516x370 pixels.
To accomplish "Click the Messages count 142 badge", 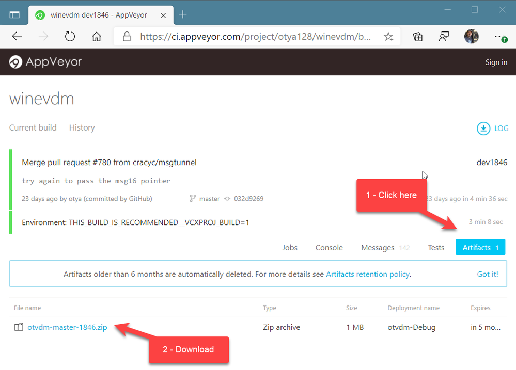I will (x=404, y=248).
